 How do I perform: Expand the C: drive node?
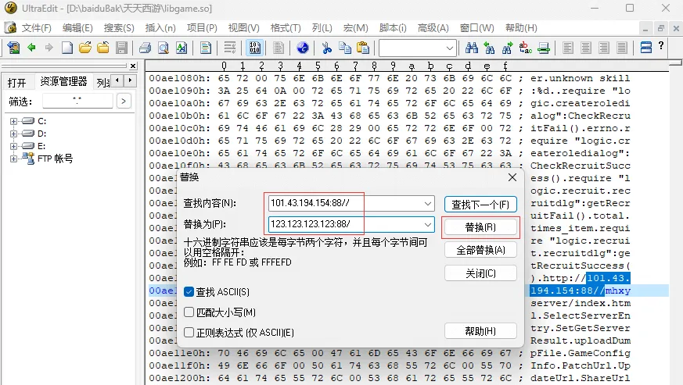pyautogui.click(x=13, y=121)
